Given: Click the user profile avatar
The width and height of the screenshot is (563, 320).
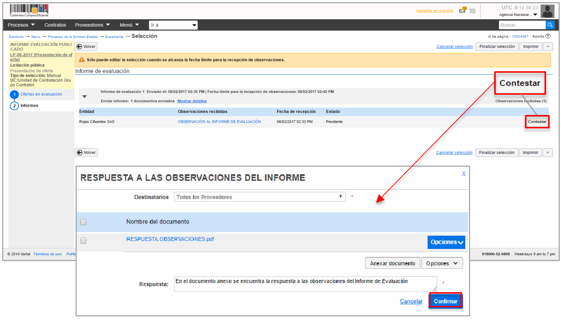Looking at the screenshot, I should click(547, 11).
